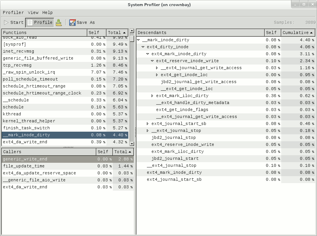Open the View menu

(x=33, y=12)
